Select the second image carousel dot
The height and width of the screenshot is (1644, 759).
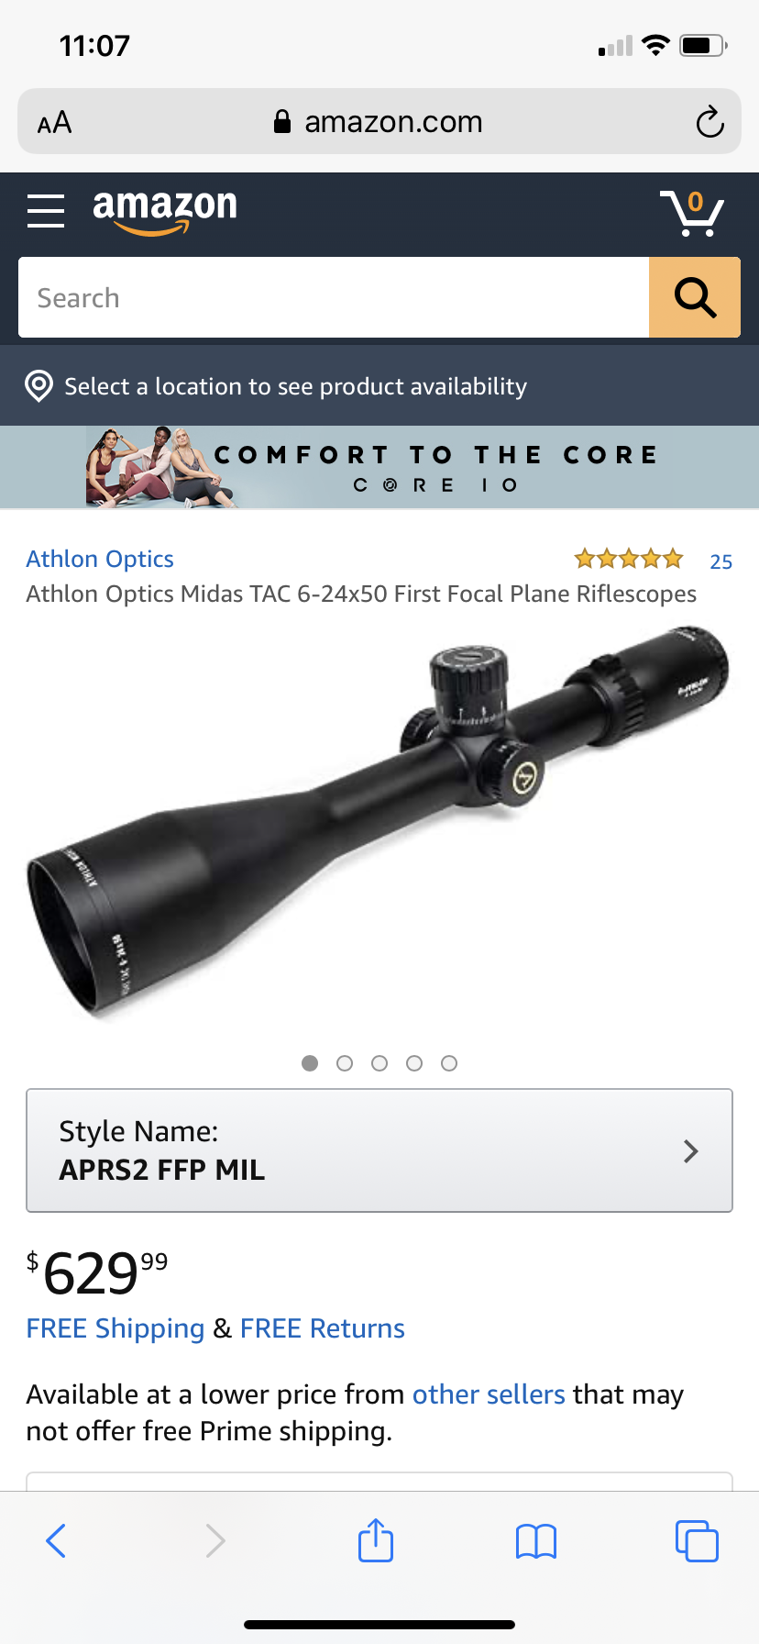coord(345,1063)
